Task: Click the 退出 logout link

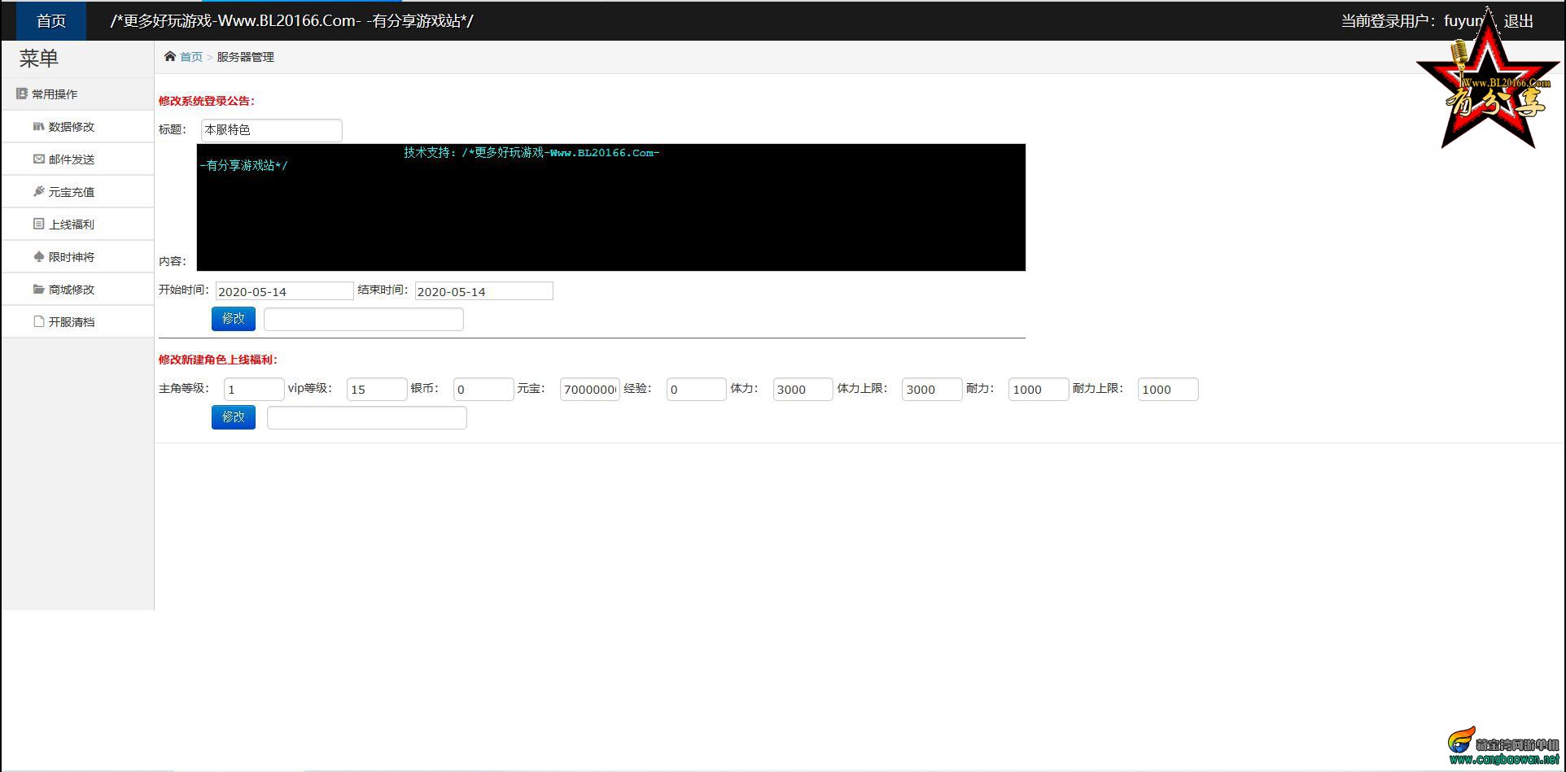Action: [1518, 21]
